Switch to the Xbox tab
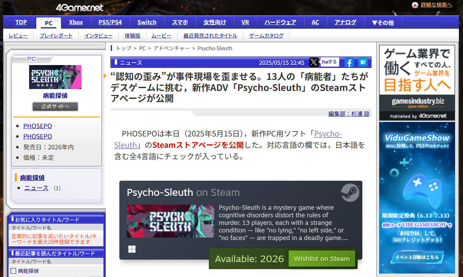The width and height of the screenshot is (463, 277). pos(76,22)
